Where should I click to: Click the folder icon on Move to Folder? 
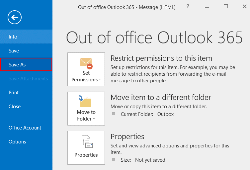click(86, 102)
